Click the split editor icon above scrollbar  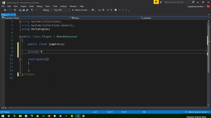(208, 21)
